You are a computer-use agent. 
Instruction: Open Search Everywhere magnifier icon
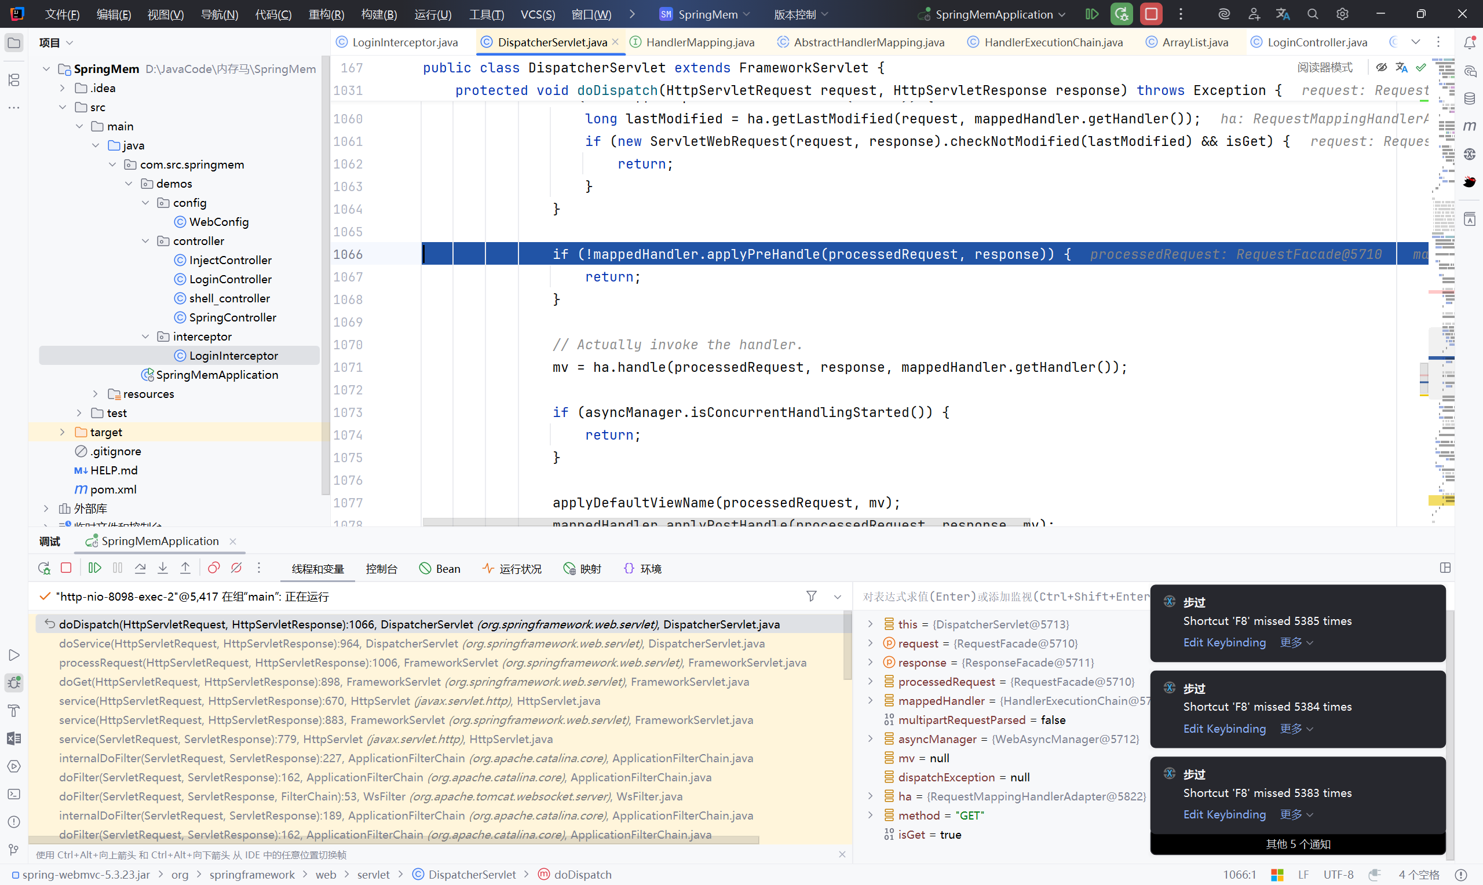click(1312, 14)
